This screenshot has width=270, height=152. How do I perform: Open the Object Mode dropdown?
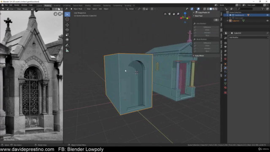tap(78, 9)
